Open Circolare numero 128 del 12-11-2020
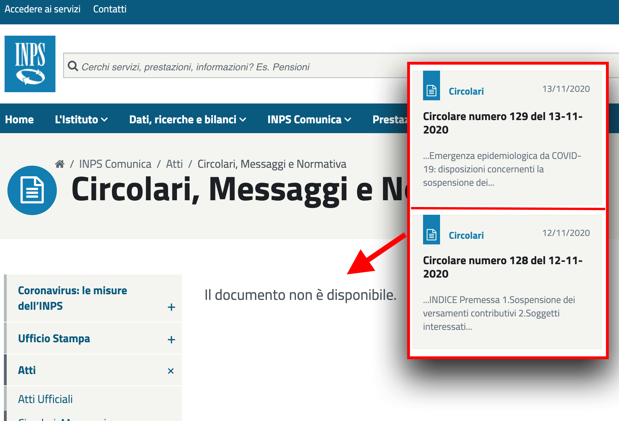This screenshot has height=421, width=619. pyautogui.click(x=503, y=267)
